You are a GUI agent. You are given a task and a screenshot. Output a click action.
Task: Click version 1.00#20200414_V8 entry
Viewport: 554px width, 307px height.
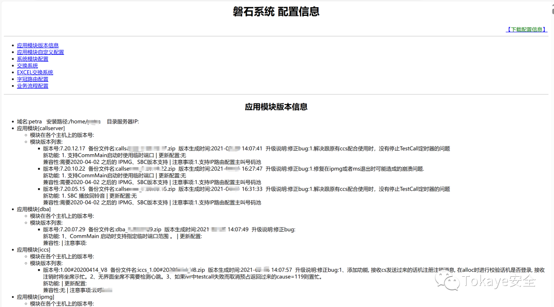(75, 270)
